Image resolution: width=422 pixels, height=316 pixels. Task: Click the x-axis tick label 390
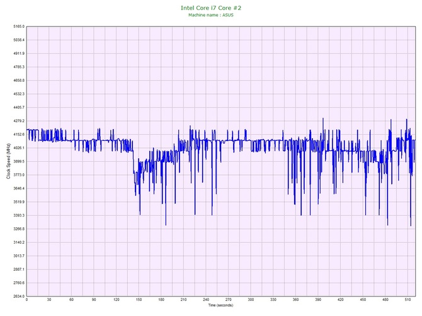318,300
